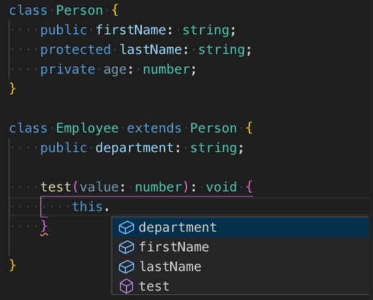This screenshot has height=300, width=373.
Task: Click the 'extends' keyword
Action: click(154, 129)
